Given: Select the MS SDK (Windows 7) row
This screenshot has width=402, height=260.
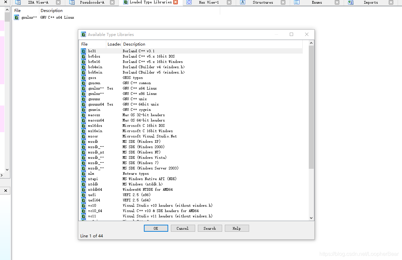Looking at the screenshot, I should pos(192,163).
